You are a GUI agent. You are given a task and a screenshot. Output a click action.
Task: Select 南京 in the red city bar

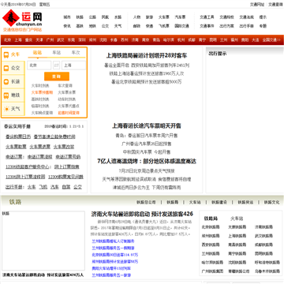(146, 40)
